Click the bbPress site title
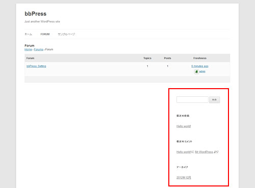 [35, 14]
